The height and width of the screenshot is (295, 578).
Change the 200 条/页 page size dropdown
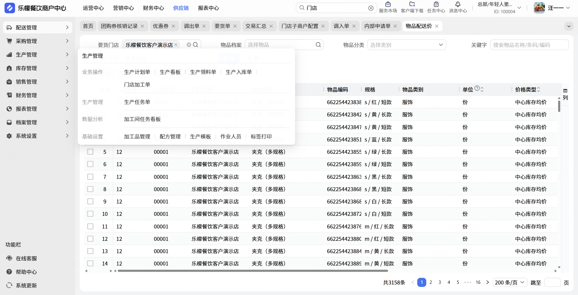click(510, 282)
